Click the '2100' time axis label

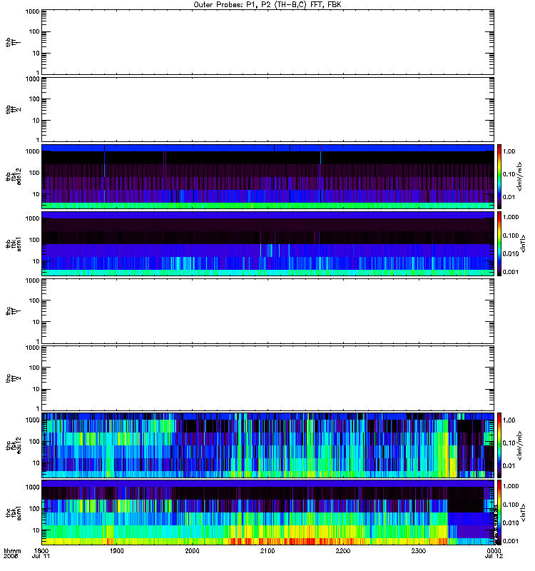[267, 550]
